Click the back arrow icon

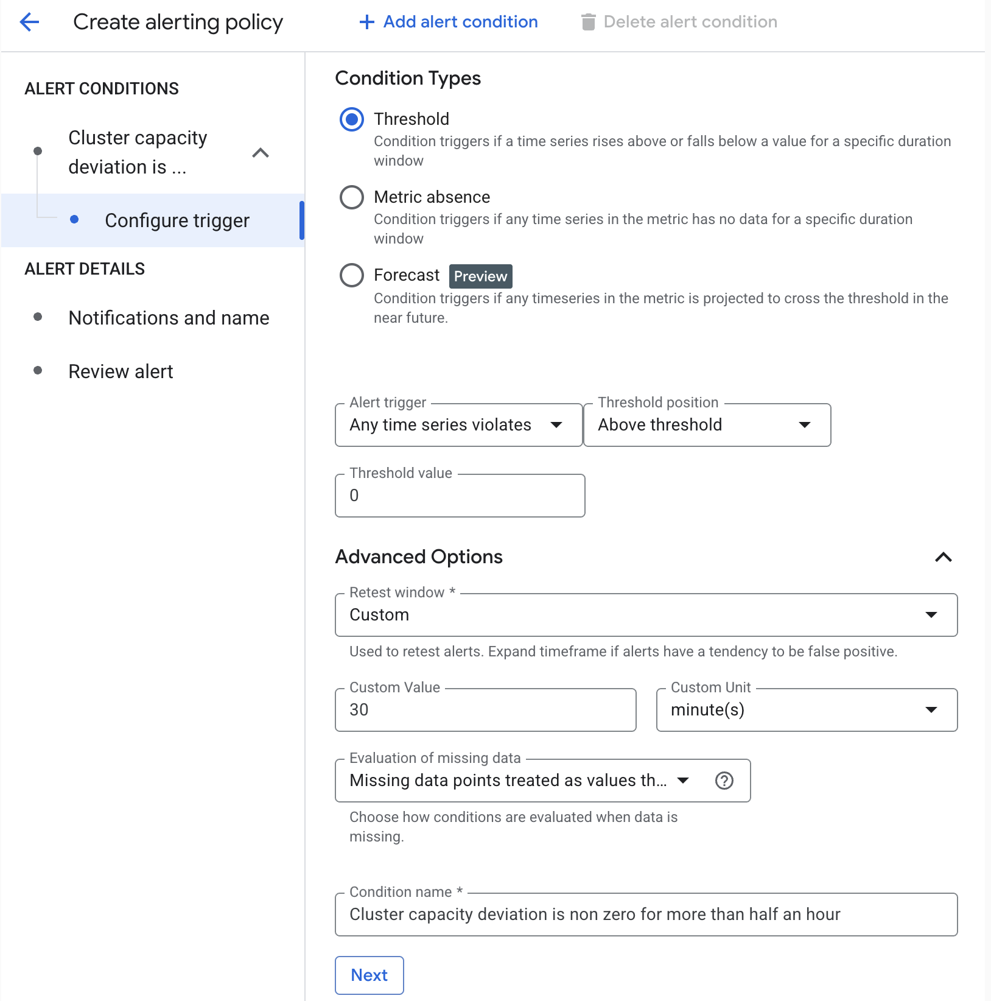pyautogui.click(x=29, y=23)
